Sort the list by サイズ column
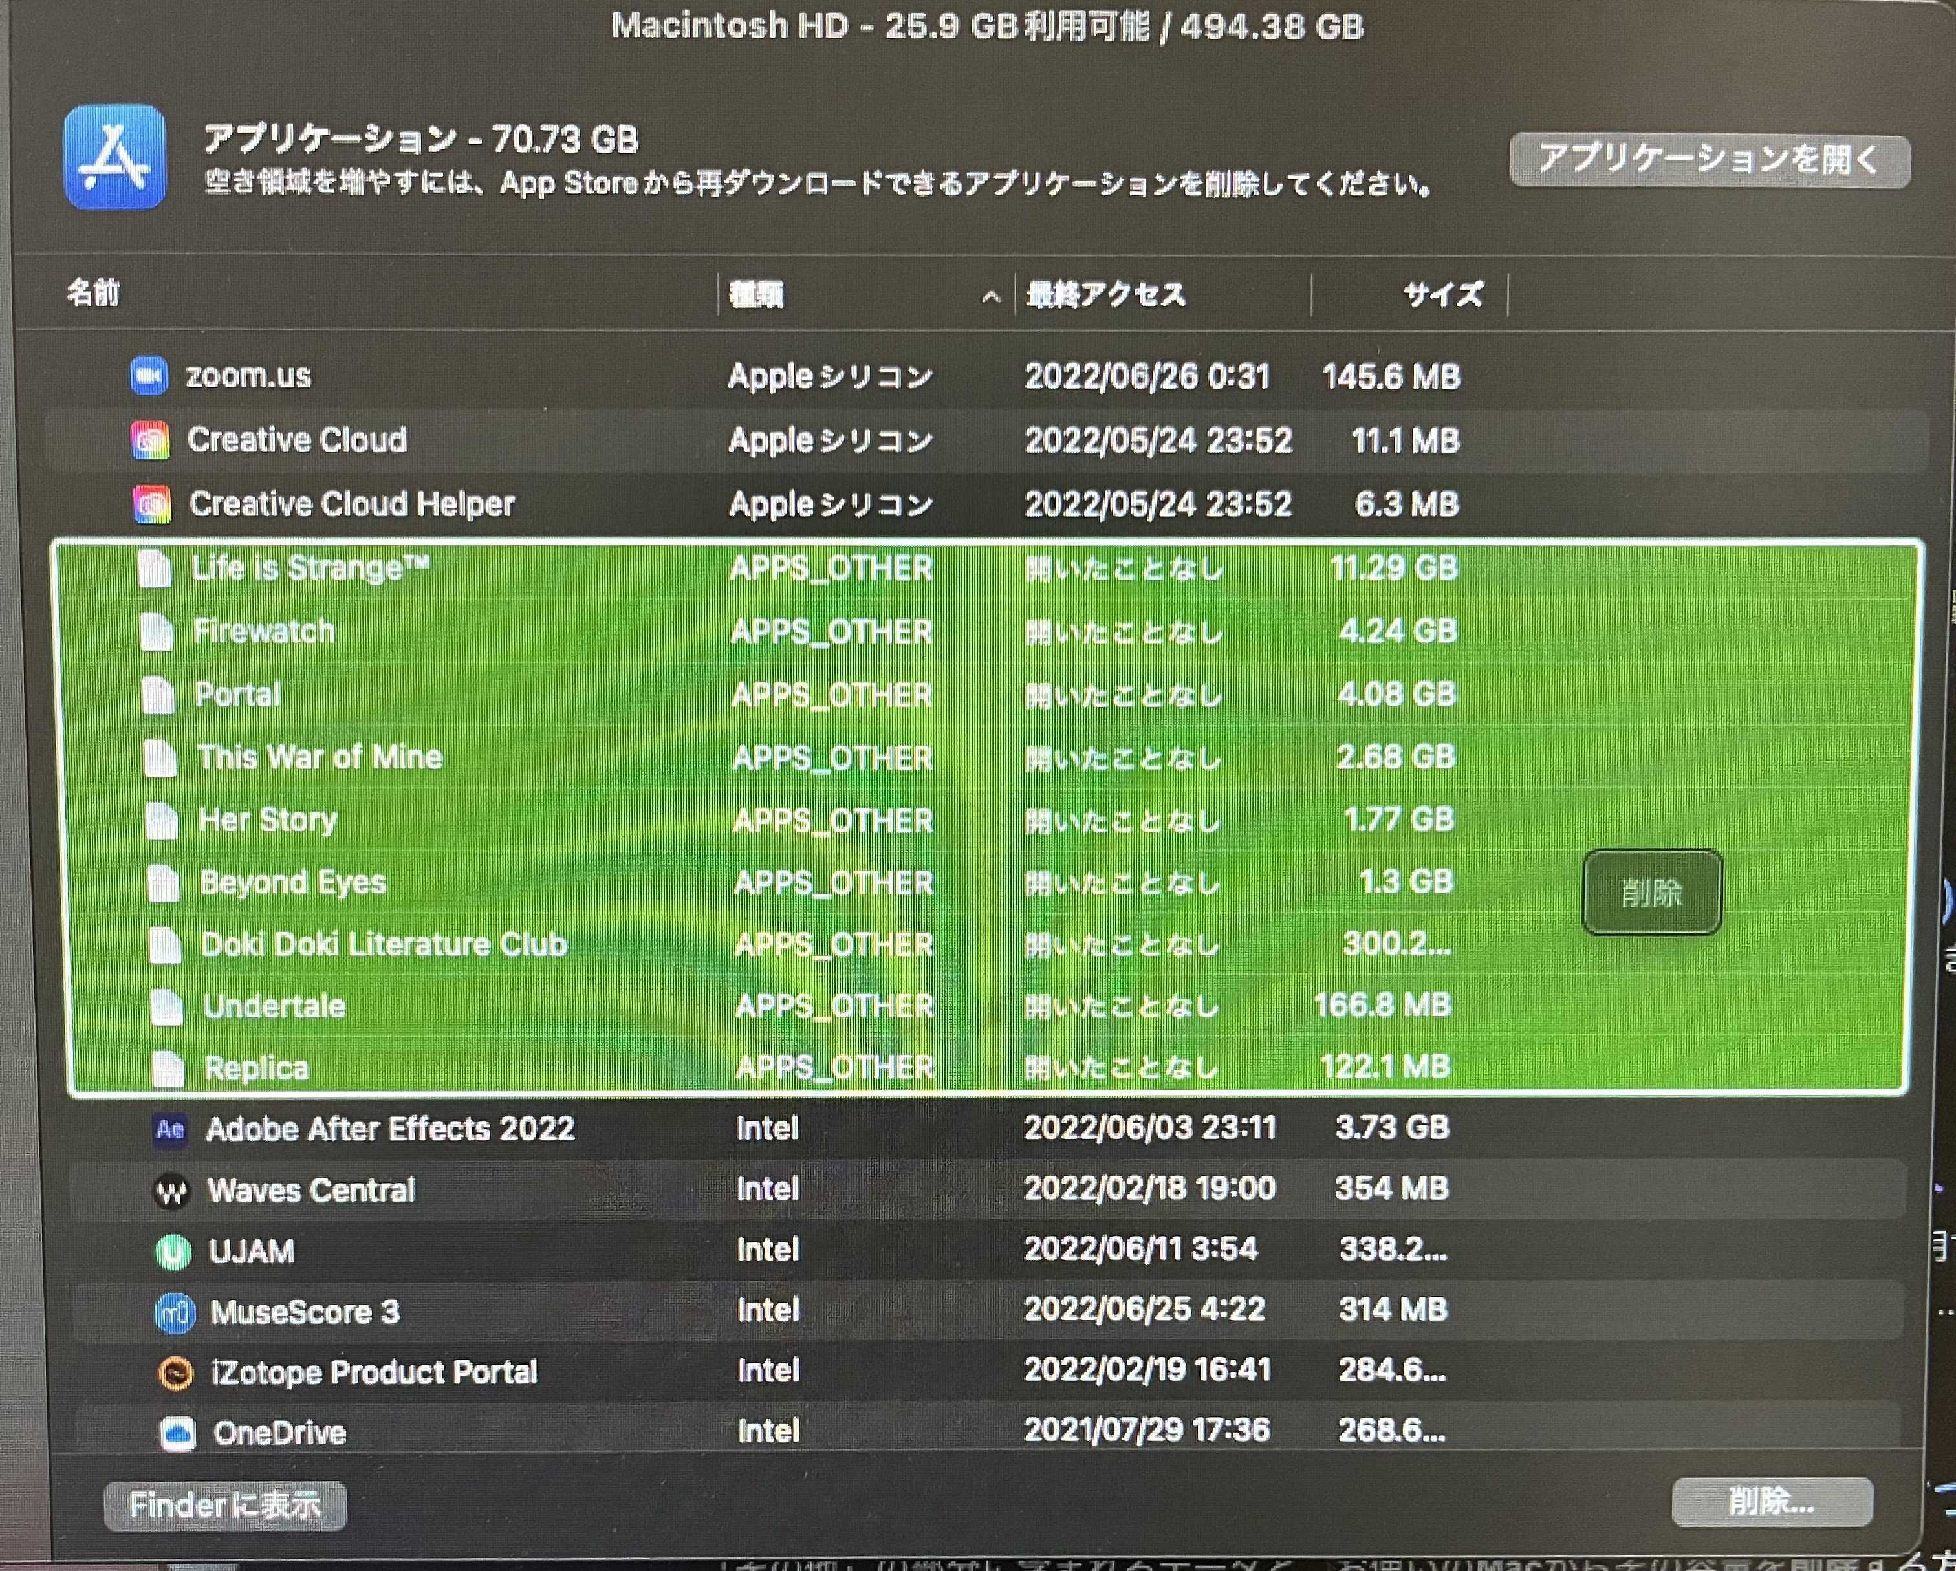Viewport: 1956px width, 1571px height. click(x=1442, y=294)
